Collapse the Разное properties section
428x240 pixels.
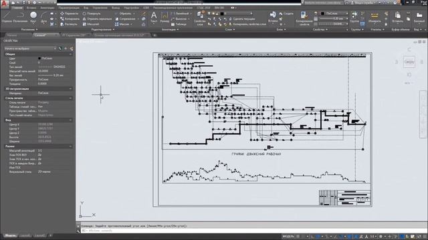point(70,146)
